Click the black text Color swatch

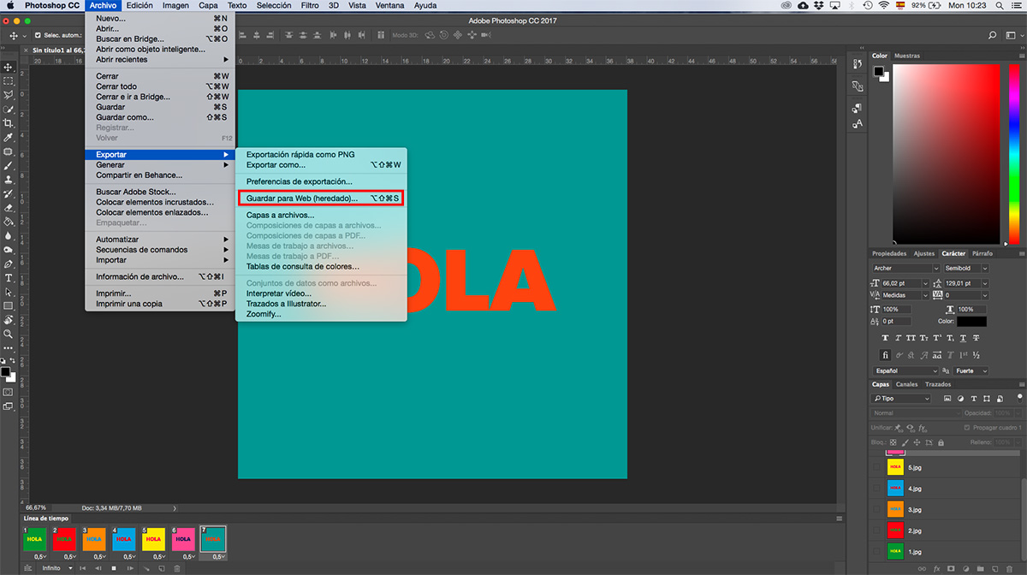971,322
